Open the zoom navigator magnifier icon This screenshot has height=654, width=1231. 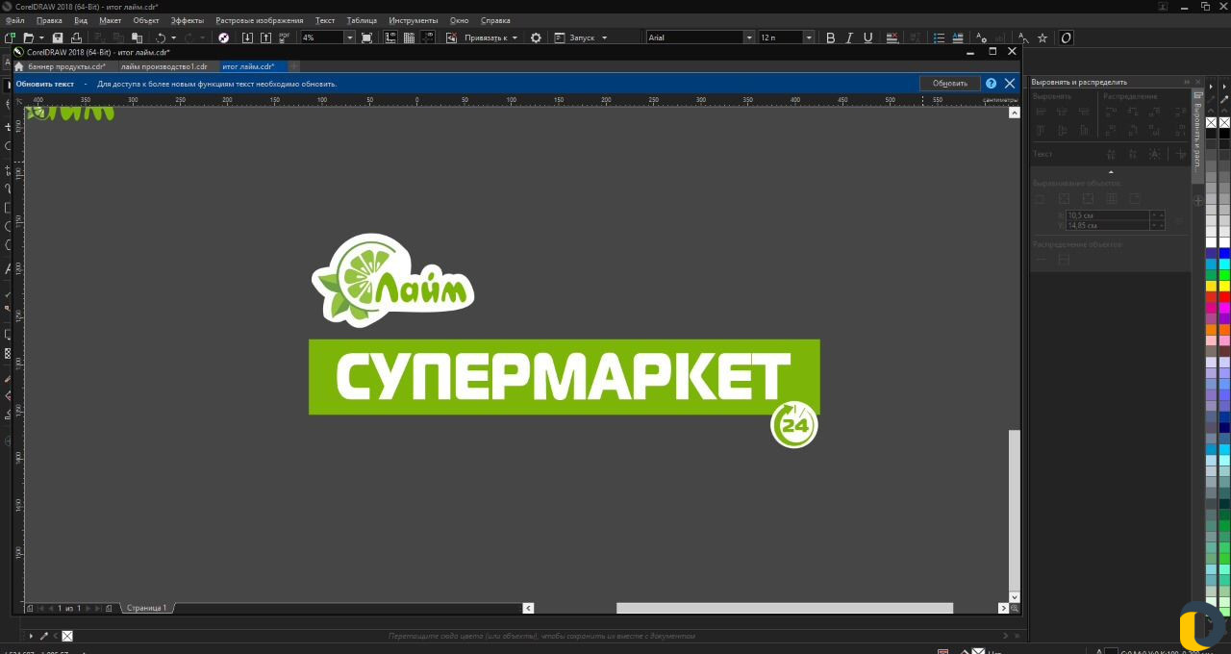(1014, 608)
